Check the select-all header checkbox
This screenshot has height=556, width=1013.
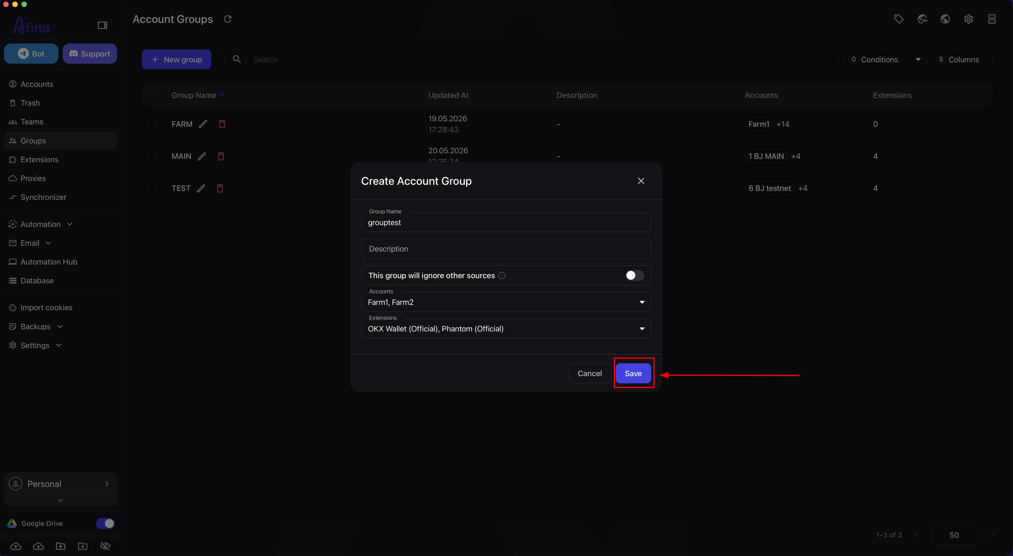point(152,95)
